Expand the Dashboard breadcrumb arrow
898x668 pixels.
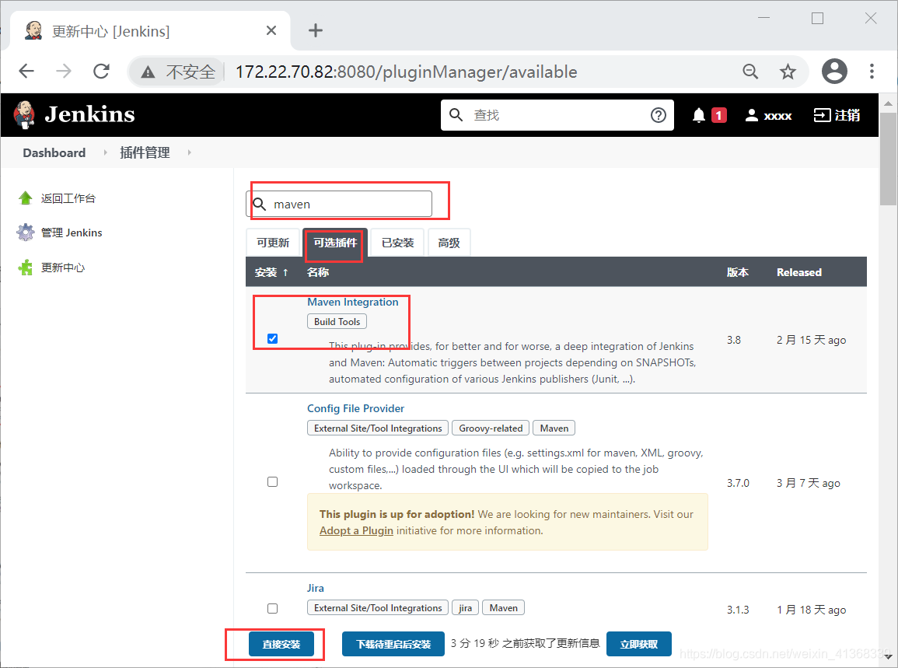click(106, 152)
